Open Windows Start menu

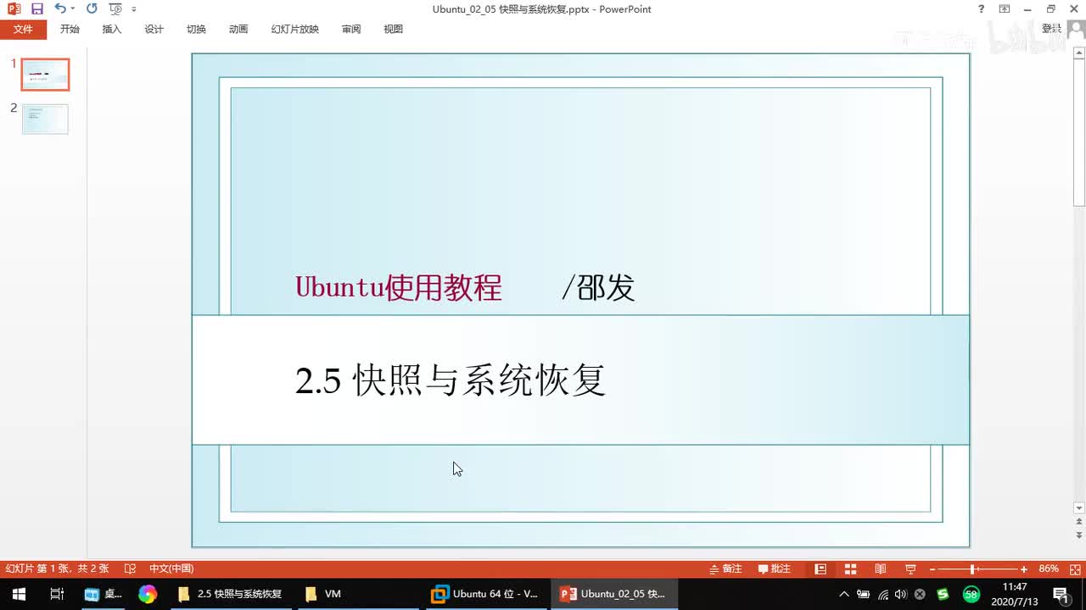pyautogui.click(x=19, y=594)
